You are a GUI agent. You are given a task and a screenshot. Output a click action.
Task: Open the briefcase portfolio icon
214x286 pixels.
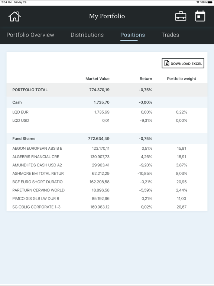click(x=181, y=16)
